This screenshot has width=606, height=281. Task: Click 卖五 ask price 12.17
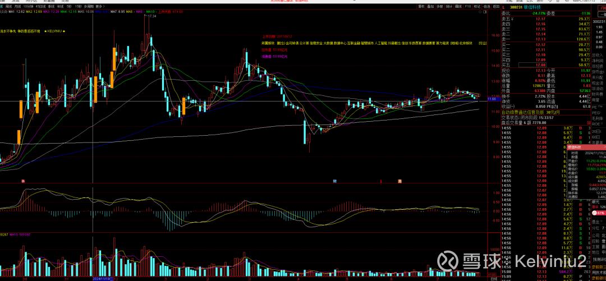(x=540, y=19)
